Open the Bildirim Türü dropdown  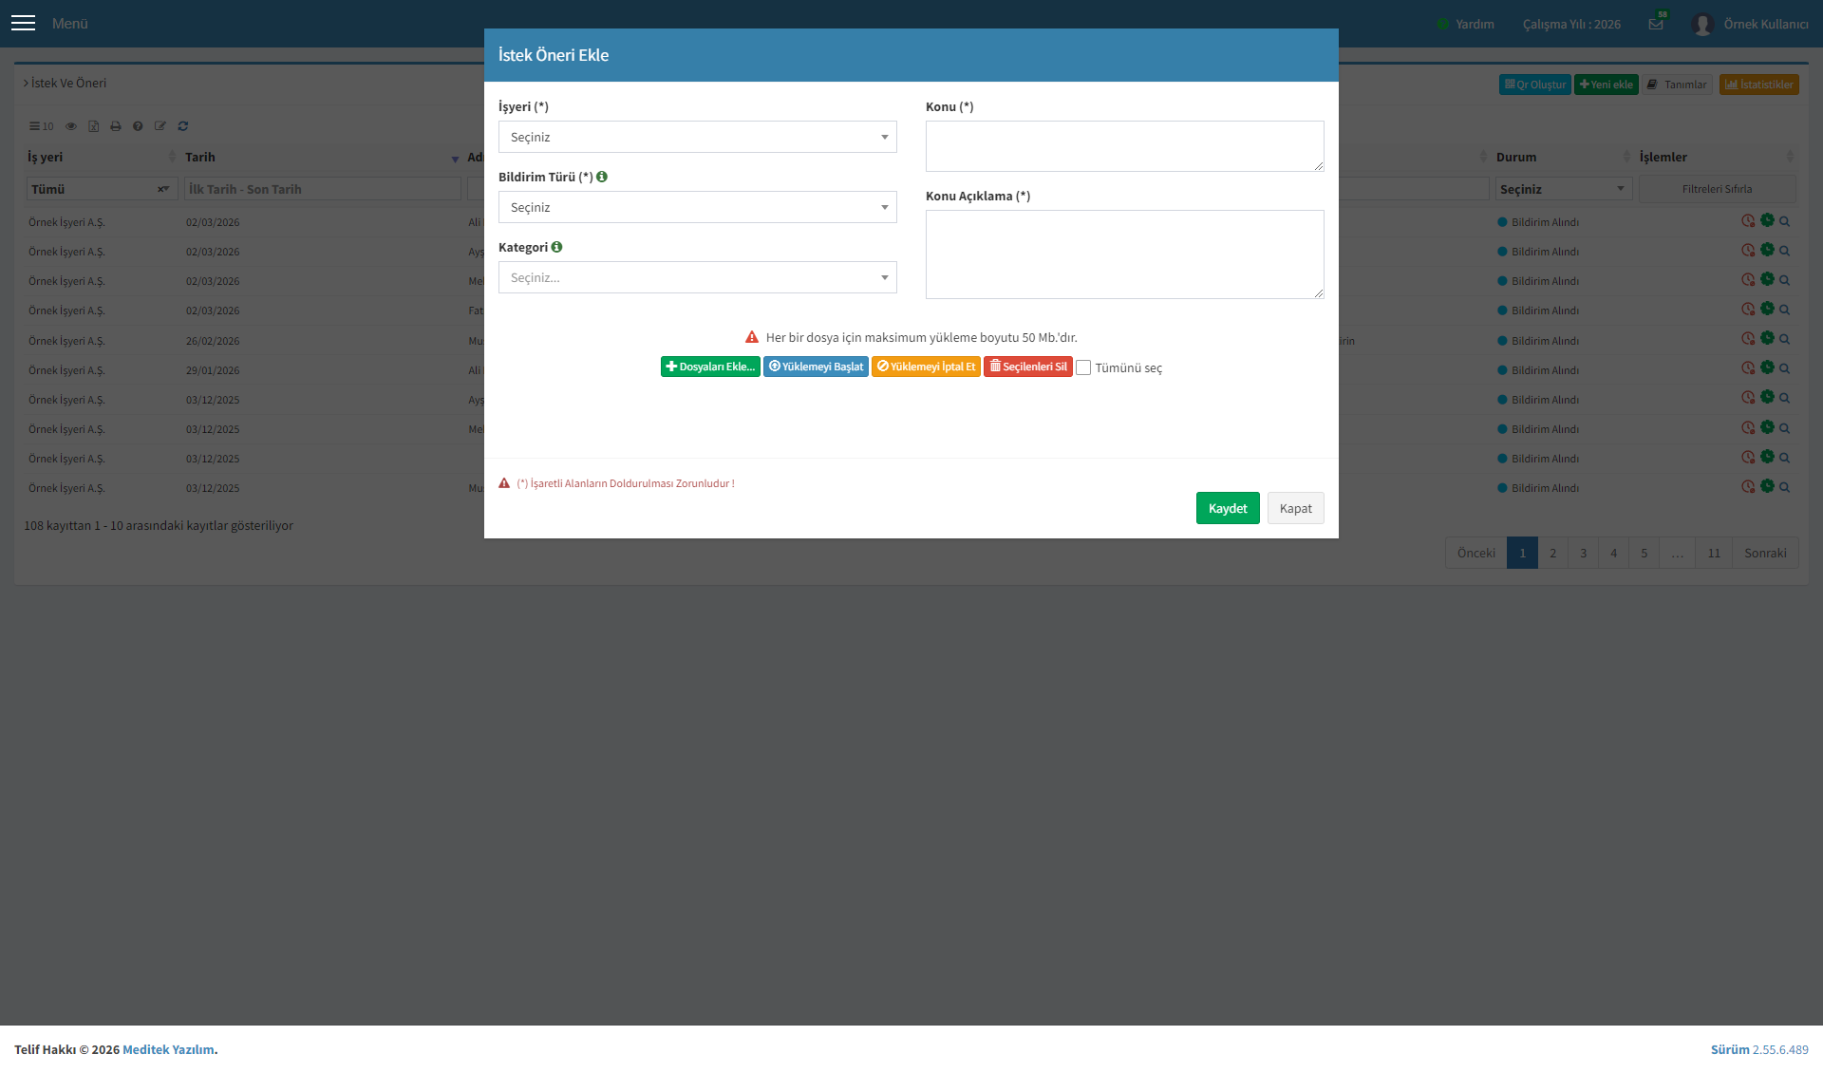[698, 207]
